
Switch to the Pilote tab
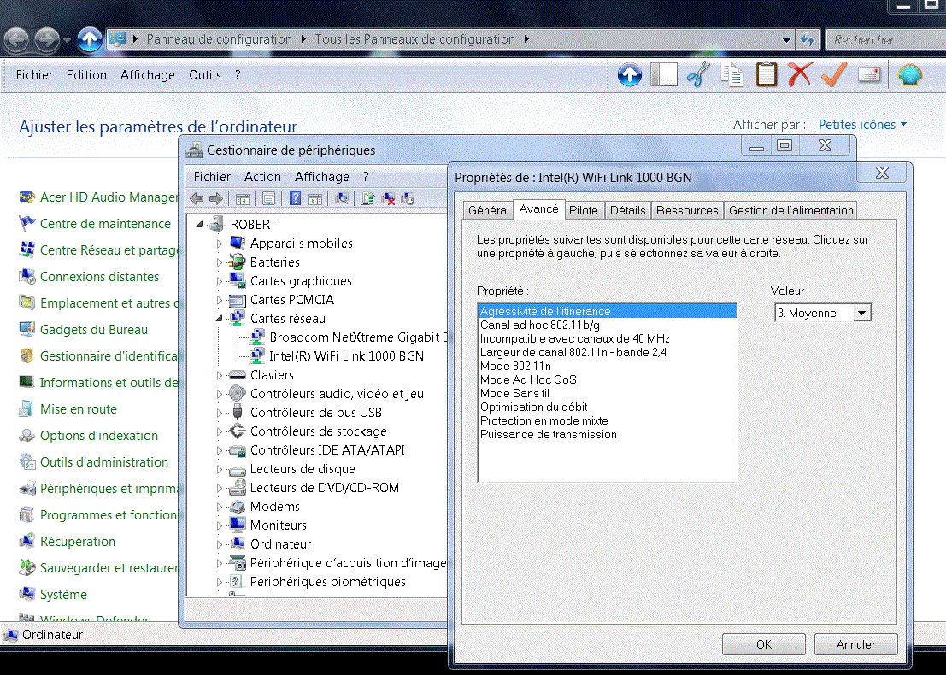click(584, 210)
